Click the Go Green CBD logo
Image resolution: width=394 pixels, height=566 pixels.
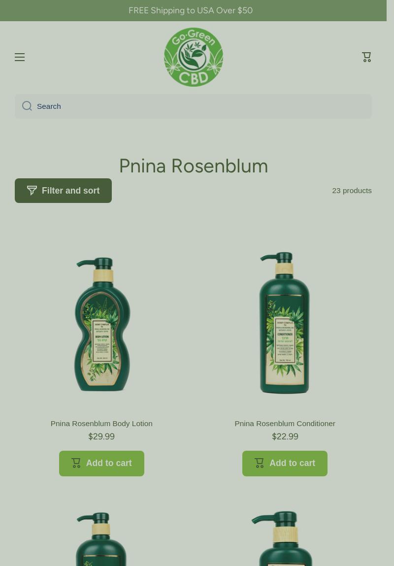coord(194,57)
